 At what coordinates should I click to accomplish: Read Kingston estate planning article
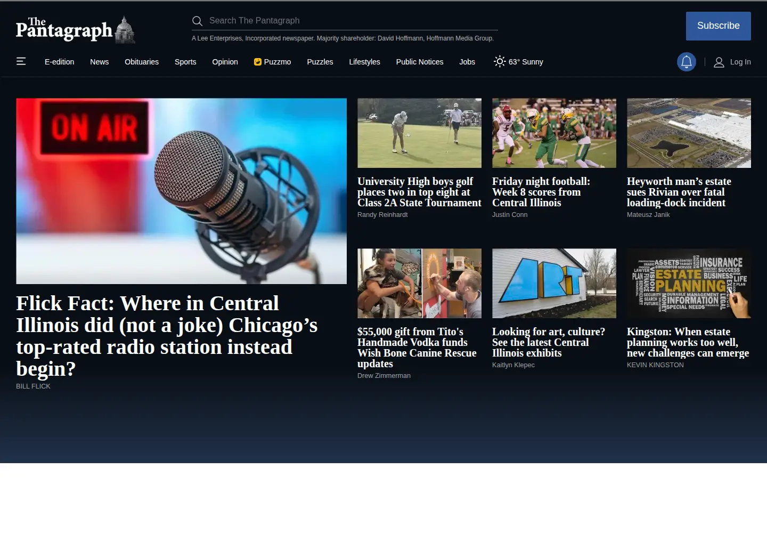click(688, 342)
